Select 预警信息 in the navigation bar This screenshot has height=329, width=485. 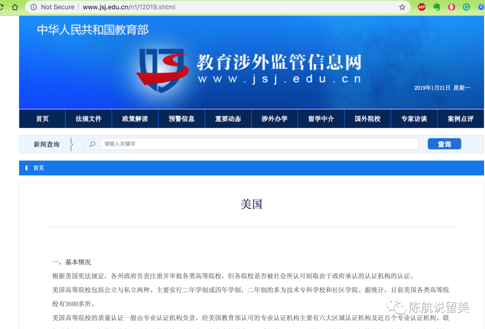pos(181,119)
